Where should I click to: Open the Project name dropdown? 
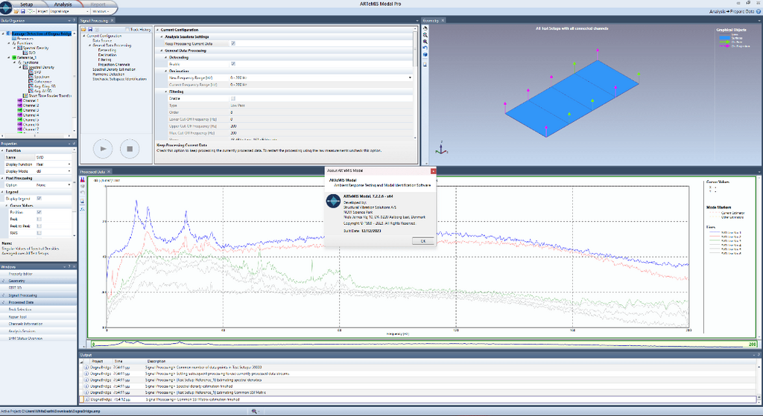pos(87,11)
